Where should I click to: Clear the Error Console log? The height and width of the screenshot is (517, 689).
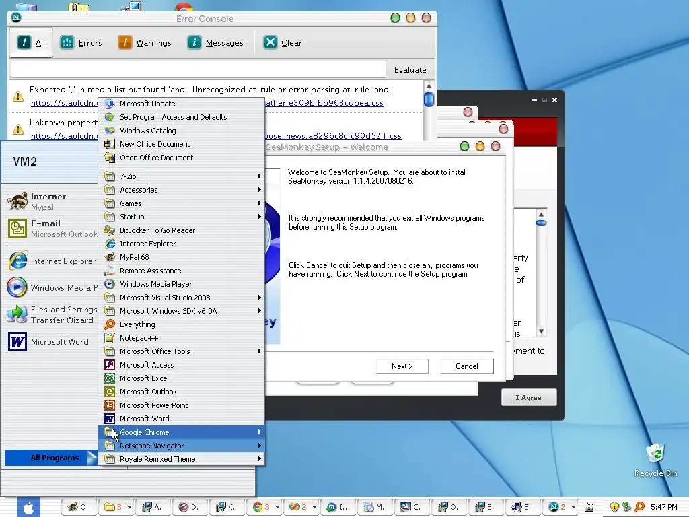click(283, 42)
